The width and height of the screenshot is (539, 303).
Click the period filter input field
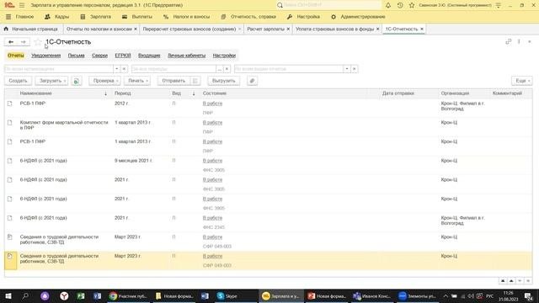pos(173,69)
